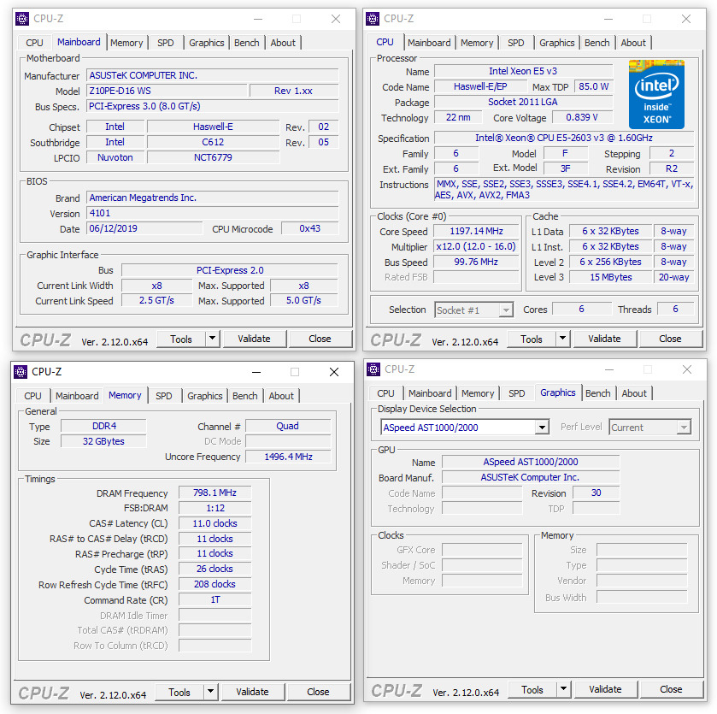Open the Graphics tab in the Memory window
The height and width of the screenshot is (714, 717).
click(x=205, y=396)
